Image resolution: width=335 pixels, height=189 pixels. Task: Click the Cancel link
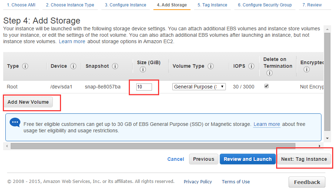click(x=176, y=159)
